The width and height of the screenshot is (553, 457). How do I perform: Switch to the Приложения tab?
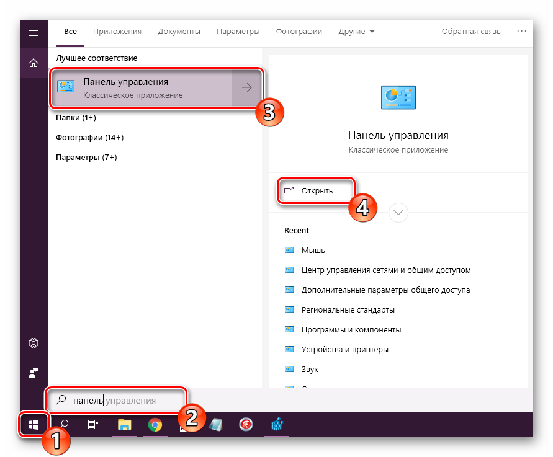point(117,32)
